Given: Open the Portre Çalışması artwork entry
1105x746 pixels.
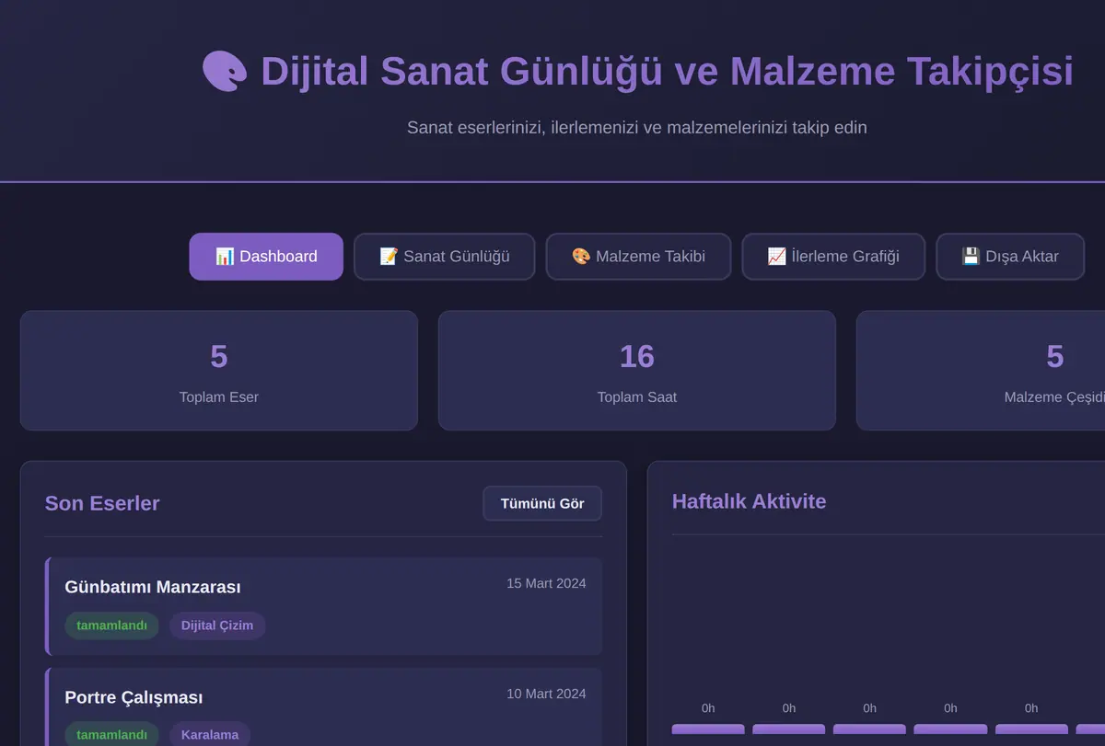Looking at the screenshot, I should (323, 706).
